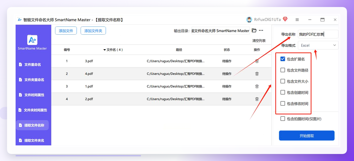Delete the 4.pdf row with trash icon
This screenshot has height=161, width=354.
click(257, 74)
